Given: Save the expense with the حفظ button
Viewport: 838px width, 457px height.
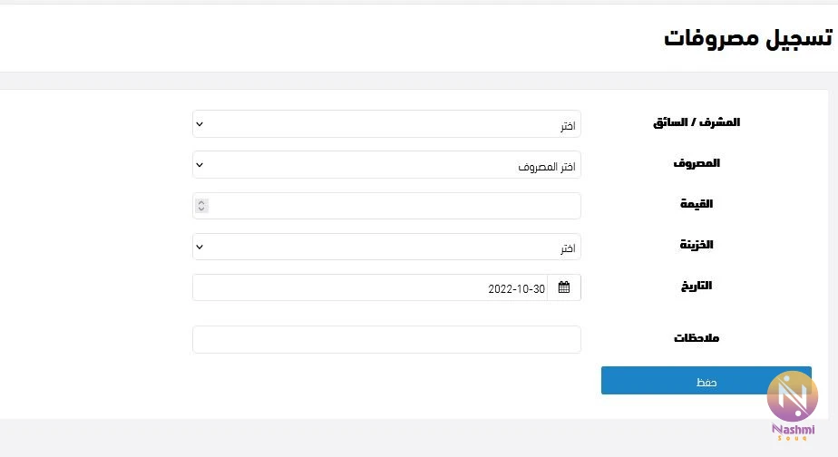Looking at the screenshot, I should 706,381.
